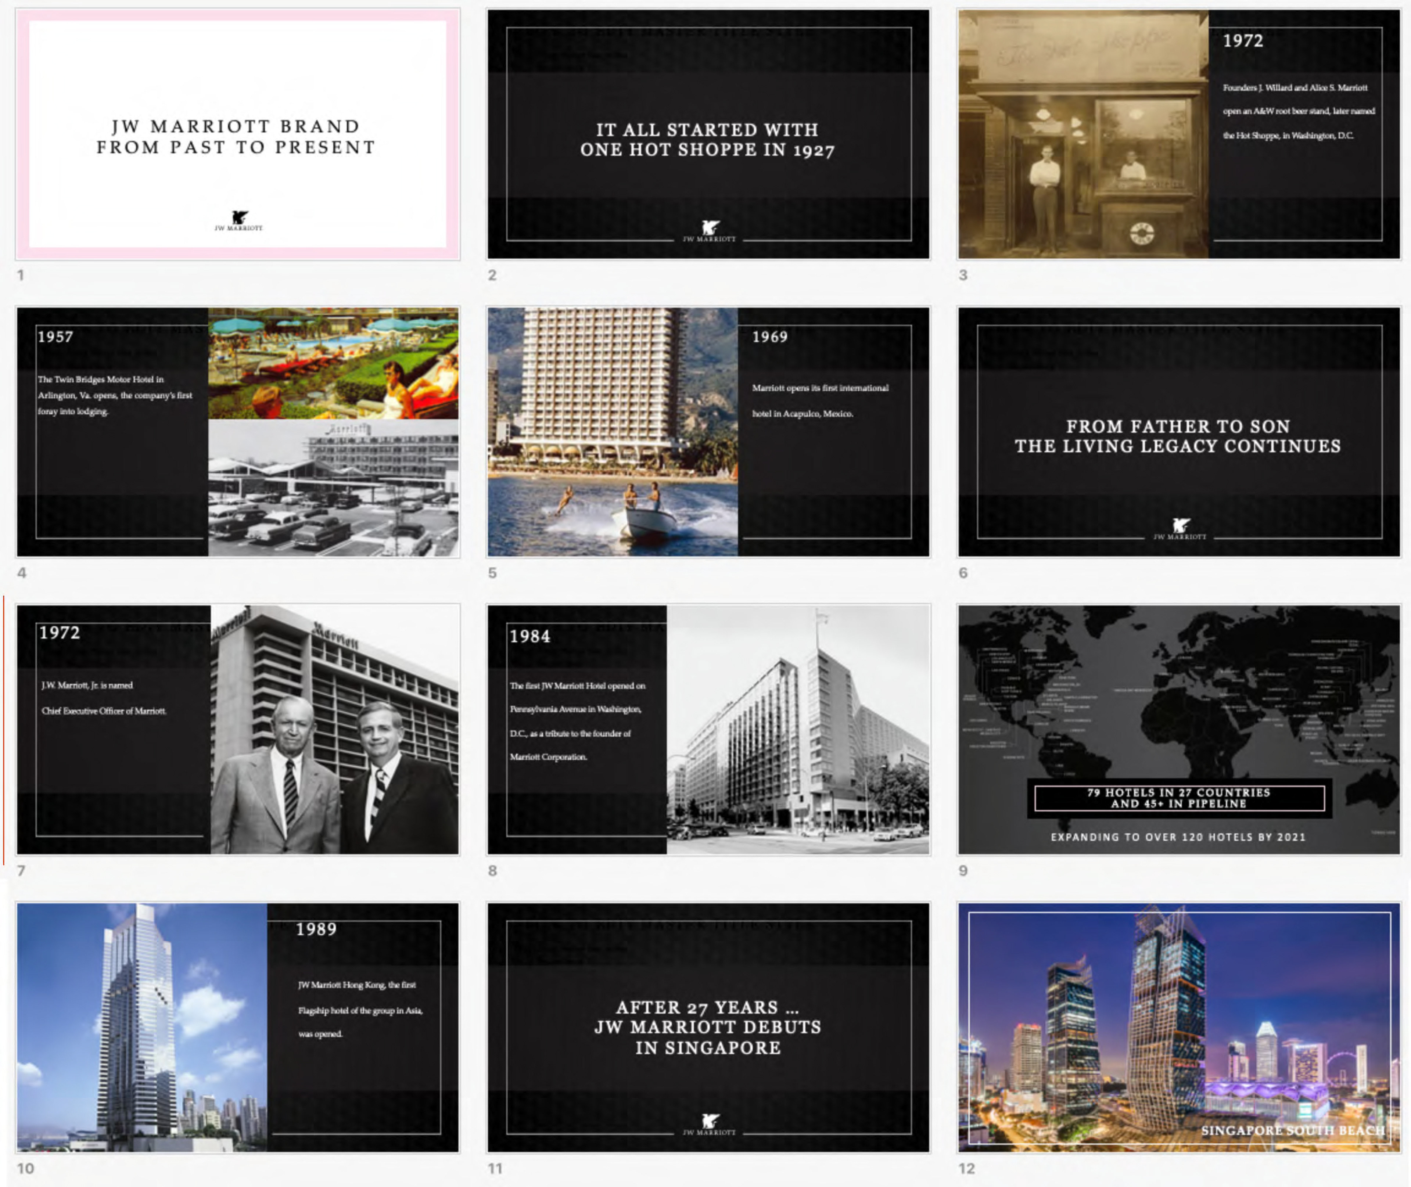1411x1187 pixels.
Task: Select slide 2 It All Started With One Hot Shoppe
Action: click(708, 134)
